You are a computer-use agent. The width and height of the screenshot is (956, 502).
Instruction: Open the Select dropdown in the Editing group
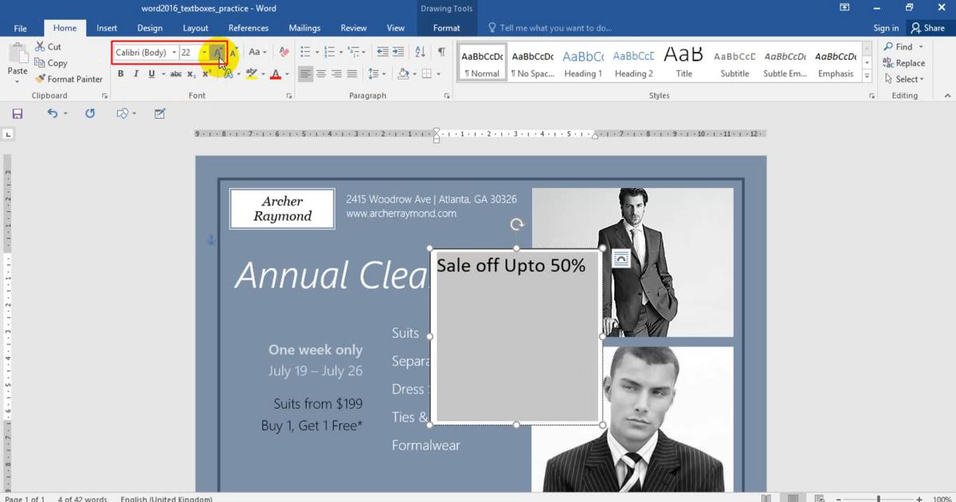(905, 79)
